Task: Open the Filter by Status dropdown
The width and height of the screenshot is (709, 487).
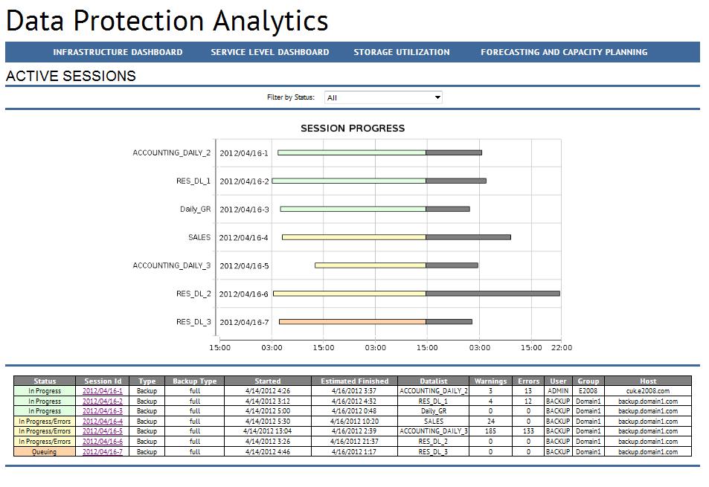Action: pos(383,97)
